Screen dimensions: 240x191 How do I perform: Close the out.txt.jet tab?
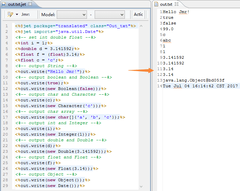pyautogui.click(x=30, y=4)
